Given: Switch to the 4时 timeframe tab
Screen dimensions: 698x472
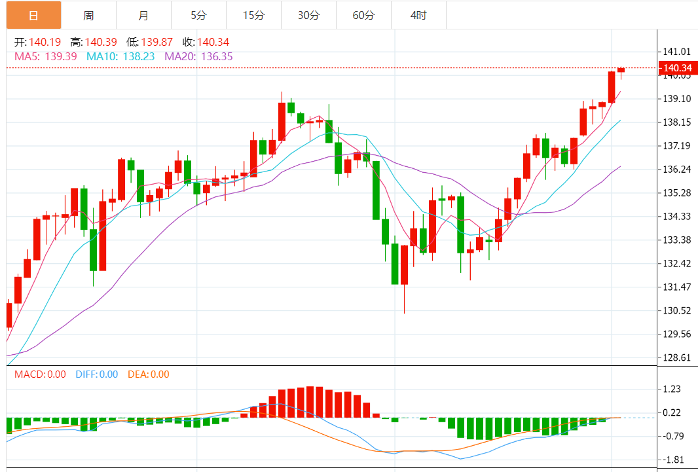Looking at the screenshot, I should (418, 15).
